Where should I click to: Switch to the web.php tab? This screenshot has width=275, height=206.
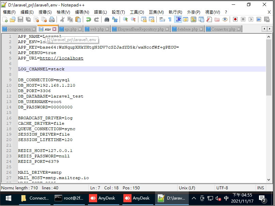97,29
